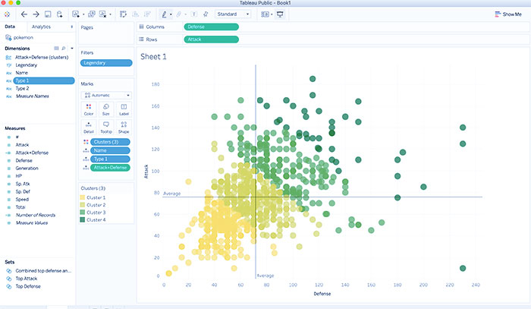This screenshot has height=309, width=531.
Task: Click the Legendary filter pill
Action: click(x=106, y=63)
